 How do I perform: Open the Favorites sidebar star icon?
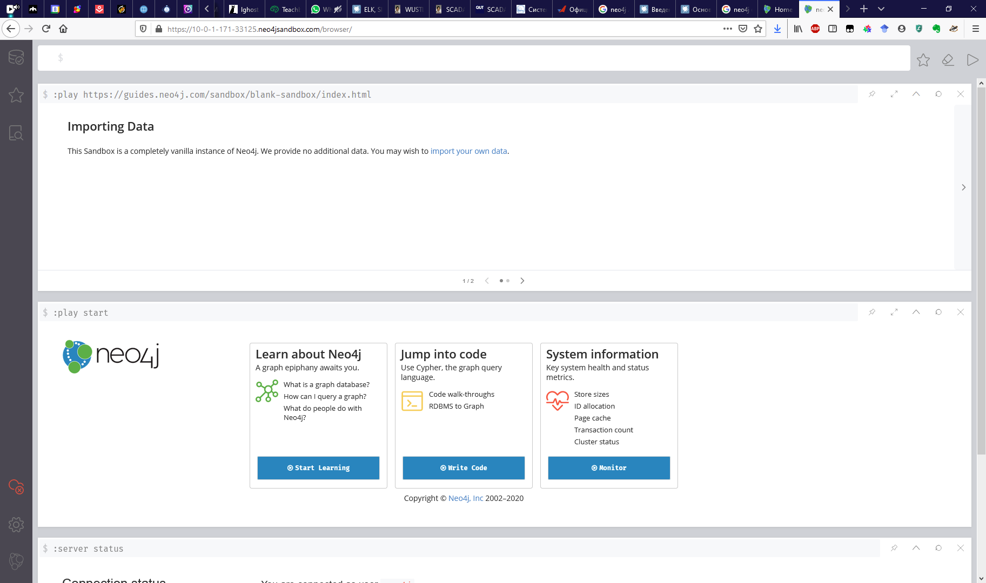[x=16, y=95]
